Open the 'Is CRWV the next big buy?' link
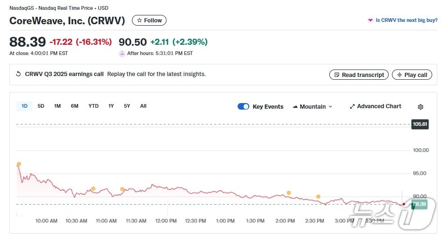Screen dimensions: 442x236 coord(406,21)
